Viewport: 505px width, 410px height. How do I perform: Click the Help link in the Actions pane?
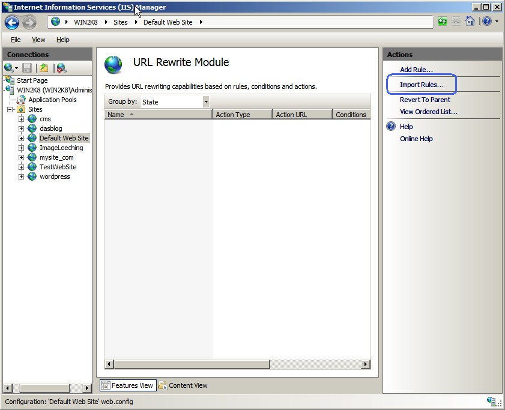(x=406, y=127)
